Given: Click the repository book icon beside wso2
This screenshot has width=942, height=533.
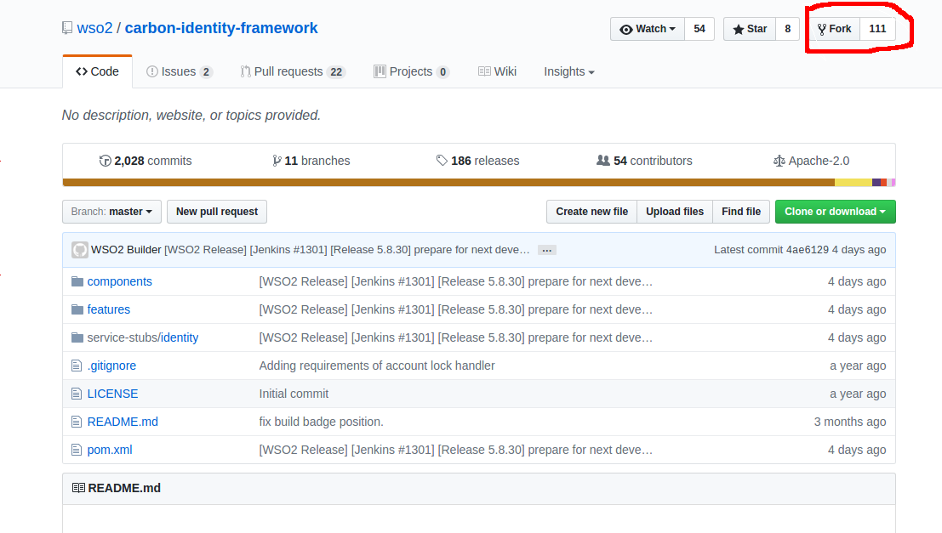Looking at the screenshot, I should click(x=67, y=28).
